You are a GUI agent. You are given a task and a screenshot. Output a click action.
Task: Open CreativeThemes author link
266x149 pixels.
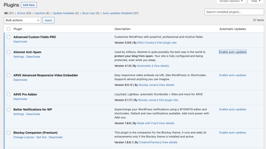pyautogui.click(x=149, y=142)
